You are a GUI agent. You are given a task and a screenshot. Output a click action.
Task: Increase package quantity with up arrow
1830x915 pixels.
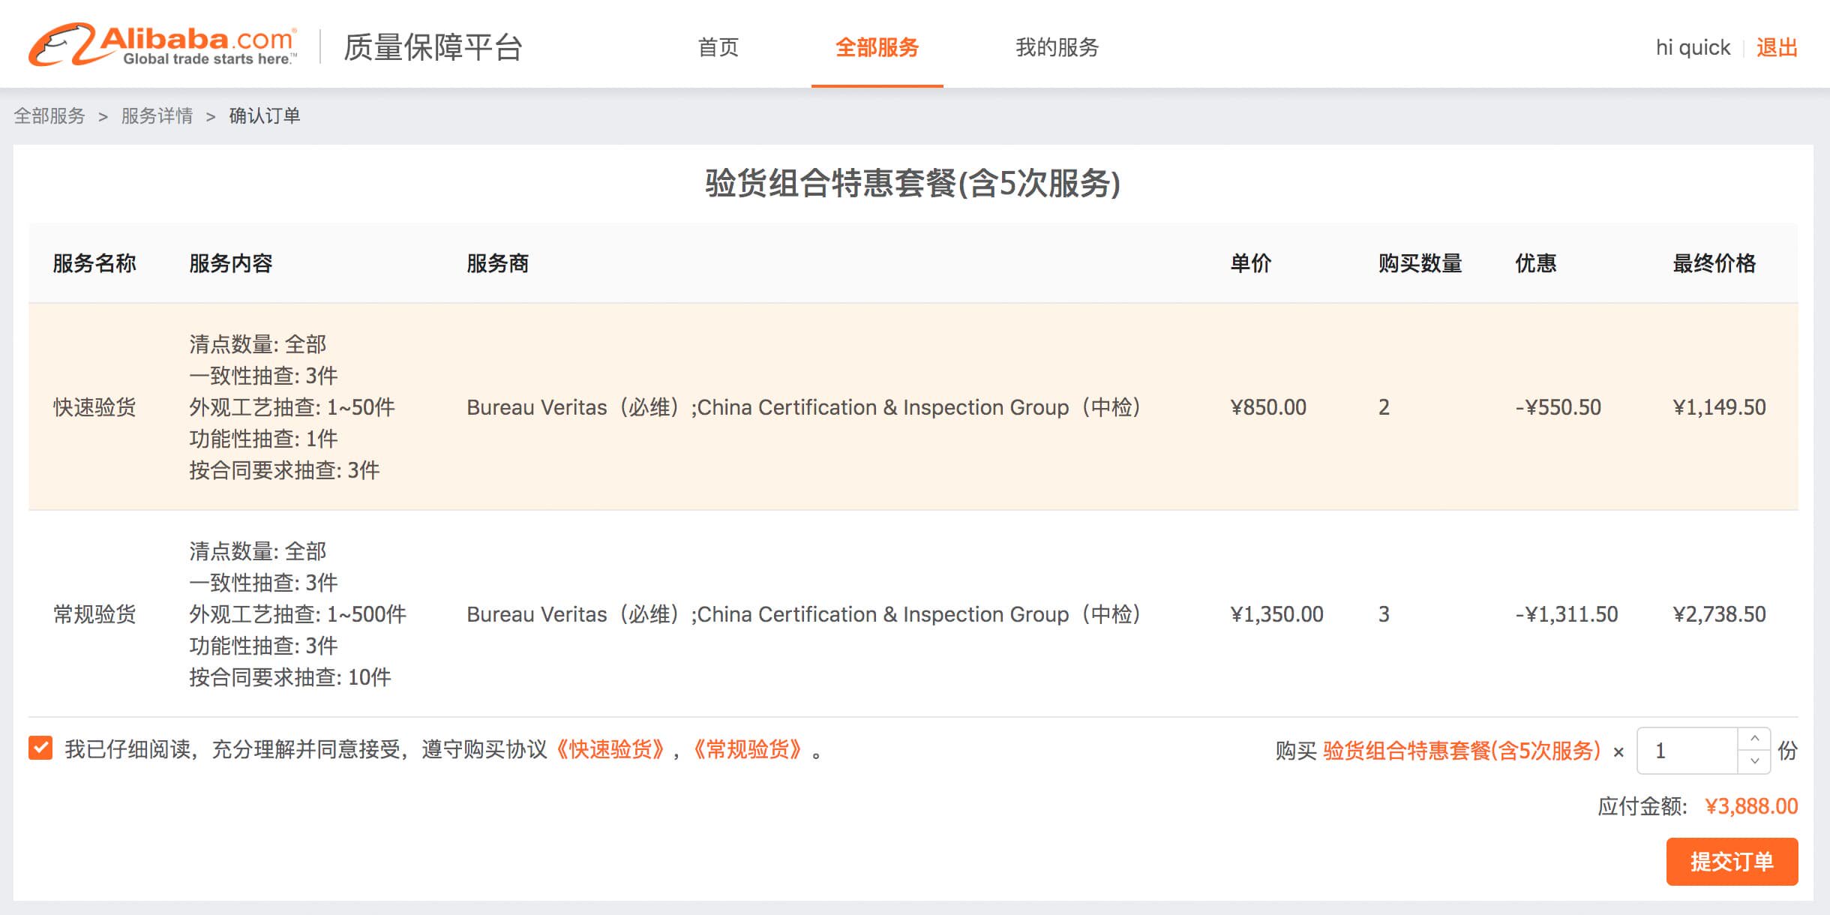(x=1754, y=739)
